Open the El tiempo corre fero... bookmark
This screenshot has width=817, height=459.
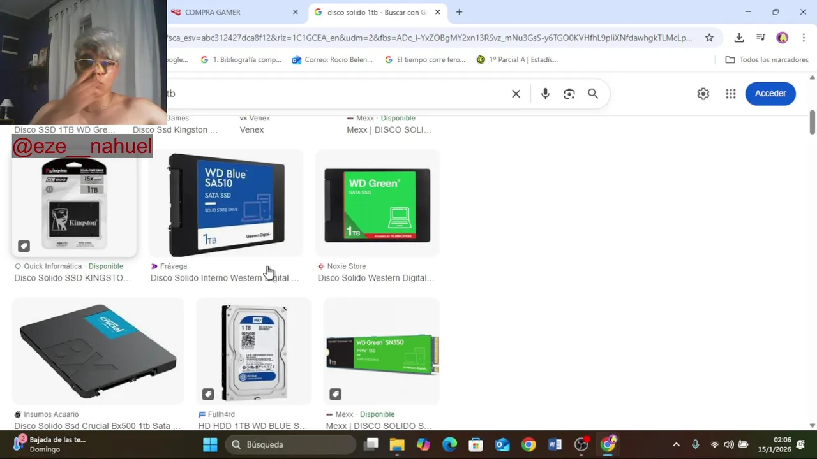click(425, 60)
